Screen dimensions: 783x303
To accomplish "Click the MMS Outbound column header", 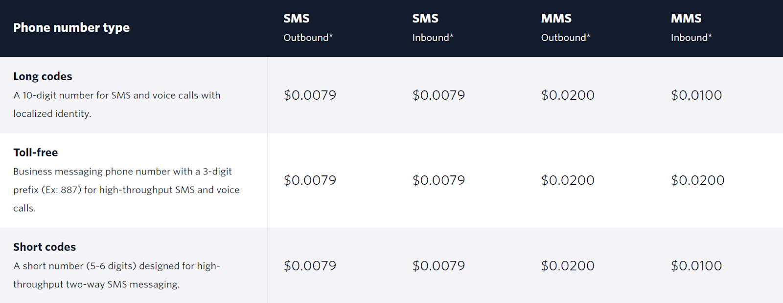I will (565, 28).
